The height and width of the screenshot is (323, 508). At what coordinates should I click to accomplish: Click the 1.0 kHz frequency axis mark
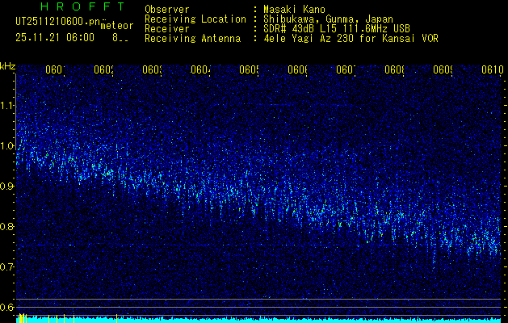[8, 146]
